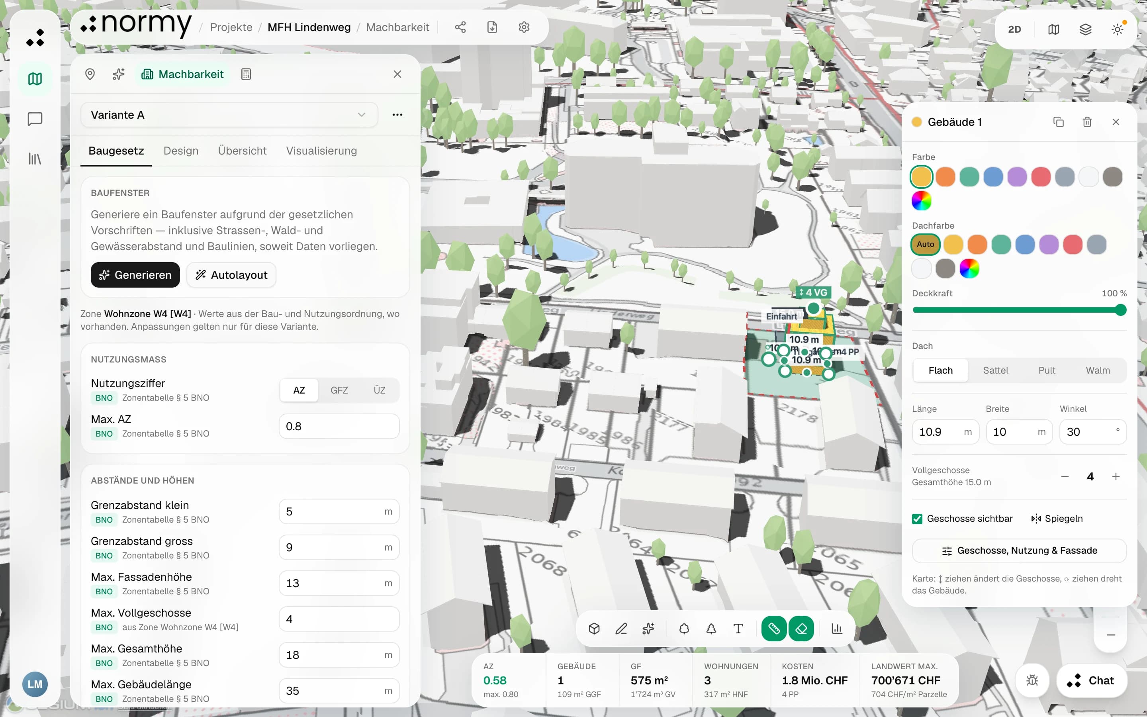
Task: Open the map style icon top right
Action: [x=1053, y=29]
